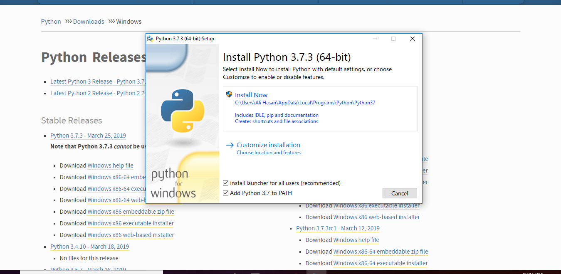Choose "Customize installation"
The width and height of the screenshot is (561, 274).
tap(268, 145)
